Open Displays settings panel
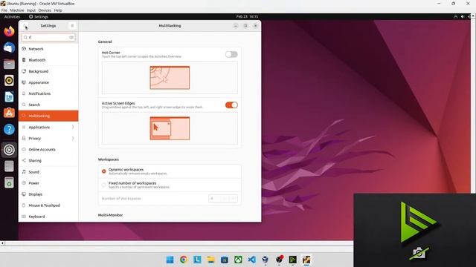Image resolution: width=476 pixels, height=267 pixels. tap(48, 194)
